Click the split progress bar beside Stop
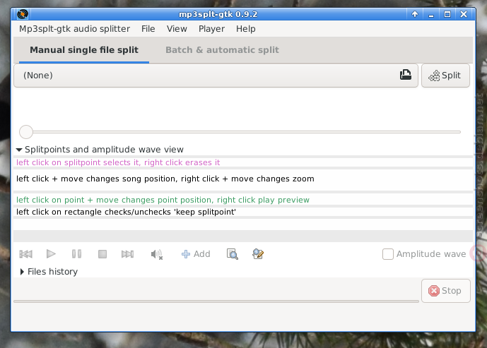The width and height of the screenshot is (487, 348). coord(216,301)
